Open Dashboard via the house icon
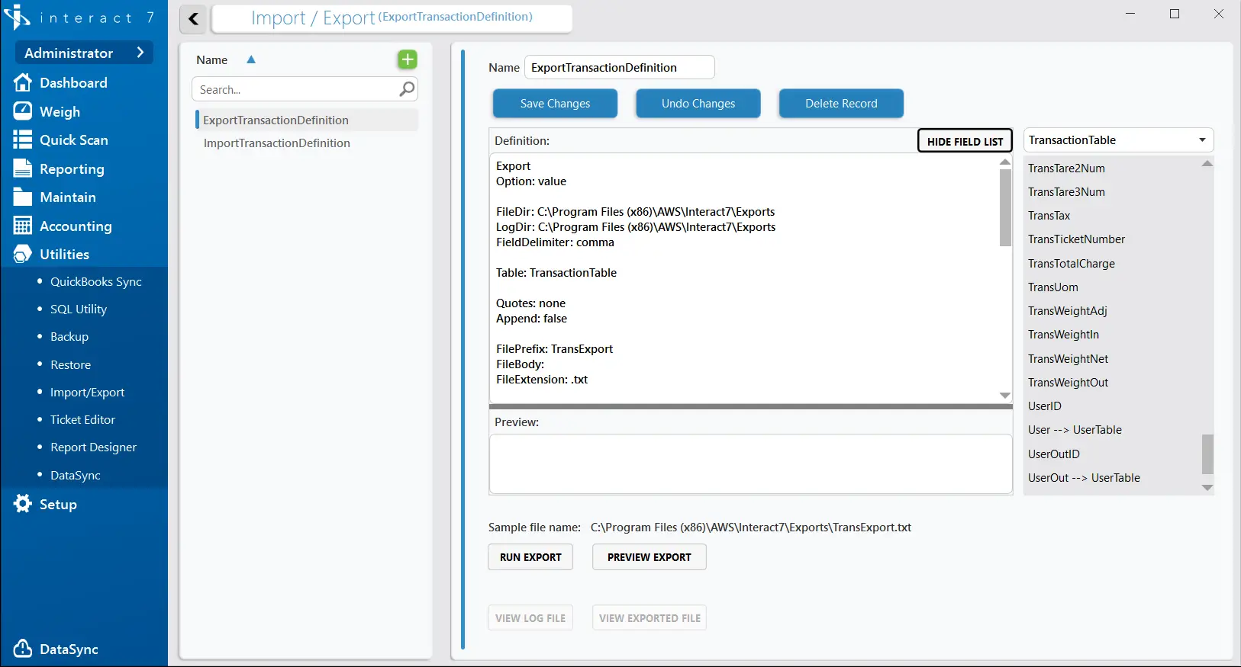Viewport: 1241px width, 667px height. (x=23, y=82)
